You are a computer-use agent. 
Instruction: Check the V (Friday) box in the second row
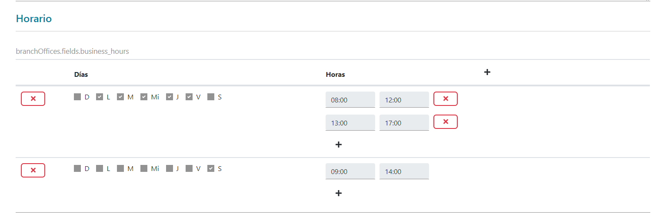(189, 168)
